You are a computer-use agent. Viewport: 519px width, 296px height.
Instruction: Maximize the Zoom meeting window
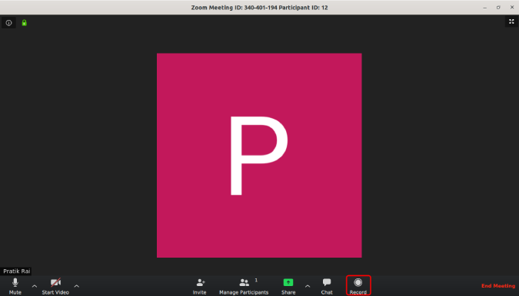498,8
